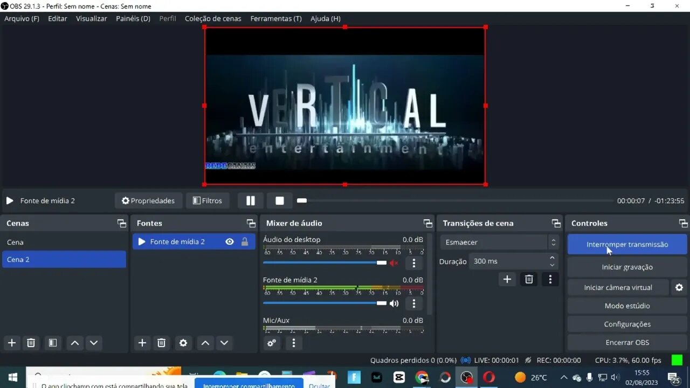
Task: Open Configurações from Controles
Action: (x=627, y=324)
